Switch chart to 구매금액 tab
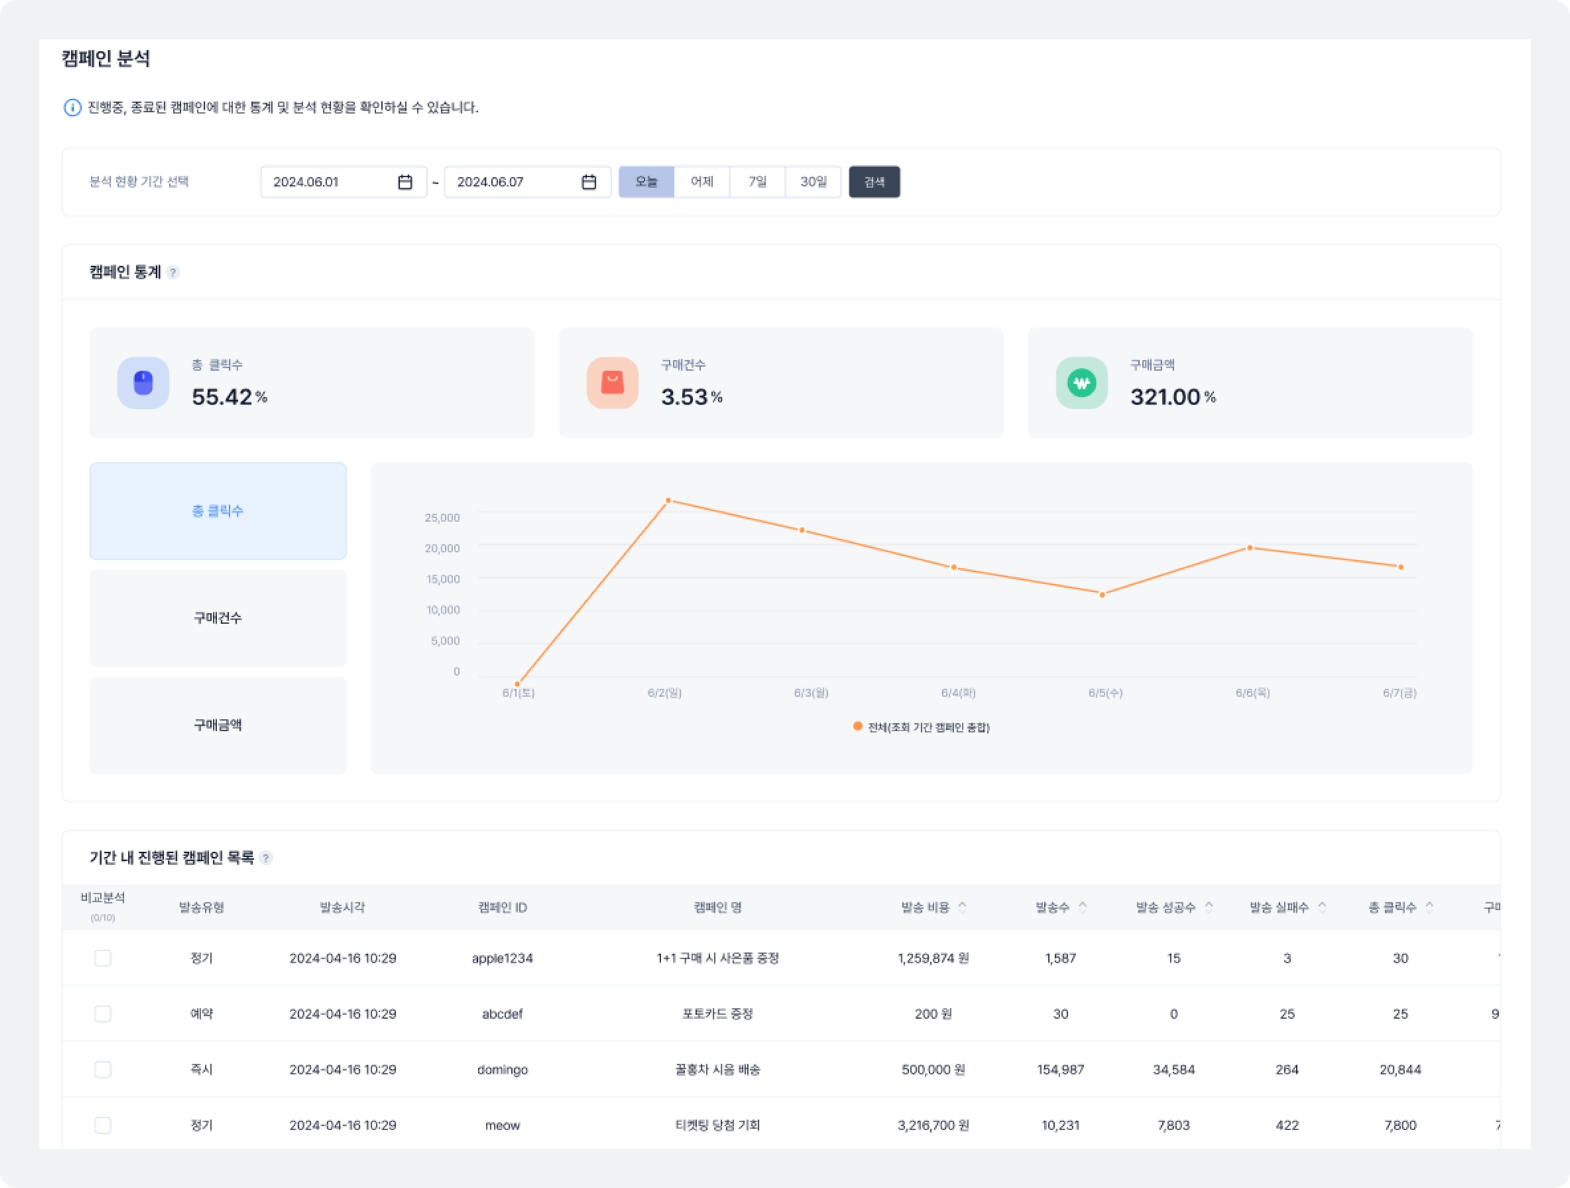The image size is (1570, 1188). [x=218, y=726]
